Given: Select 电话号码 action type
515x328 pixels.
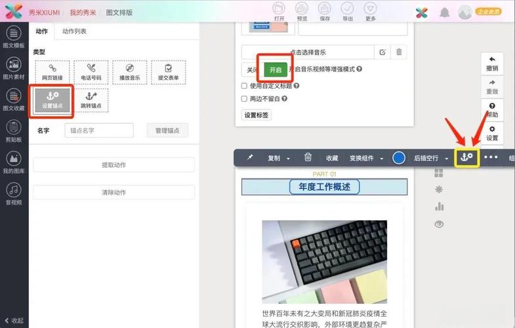Looking at the screenshot, I should click(91, 72).
